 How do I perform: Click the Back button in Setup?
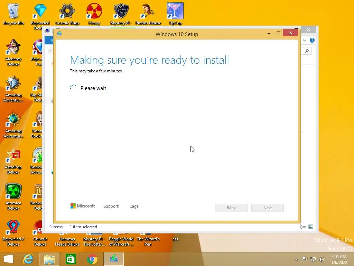[231, 208]
